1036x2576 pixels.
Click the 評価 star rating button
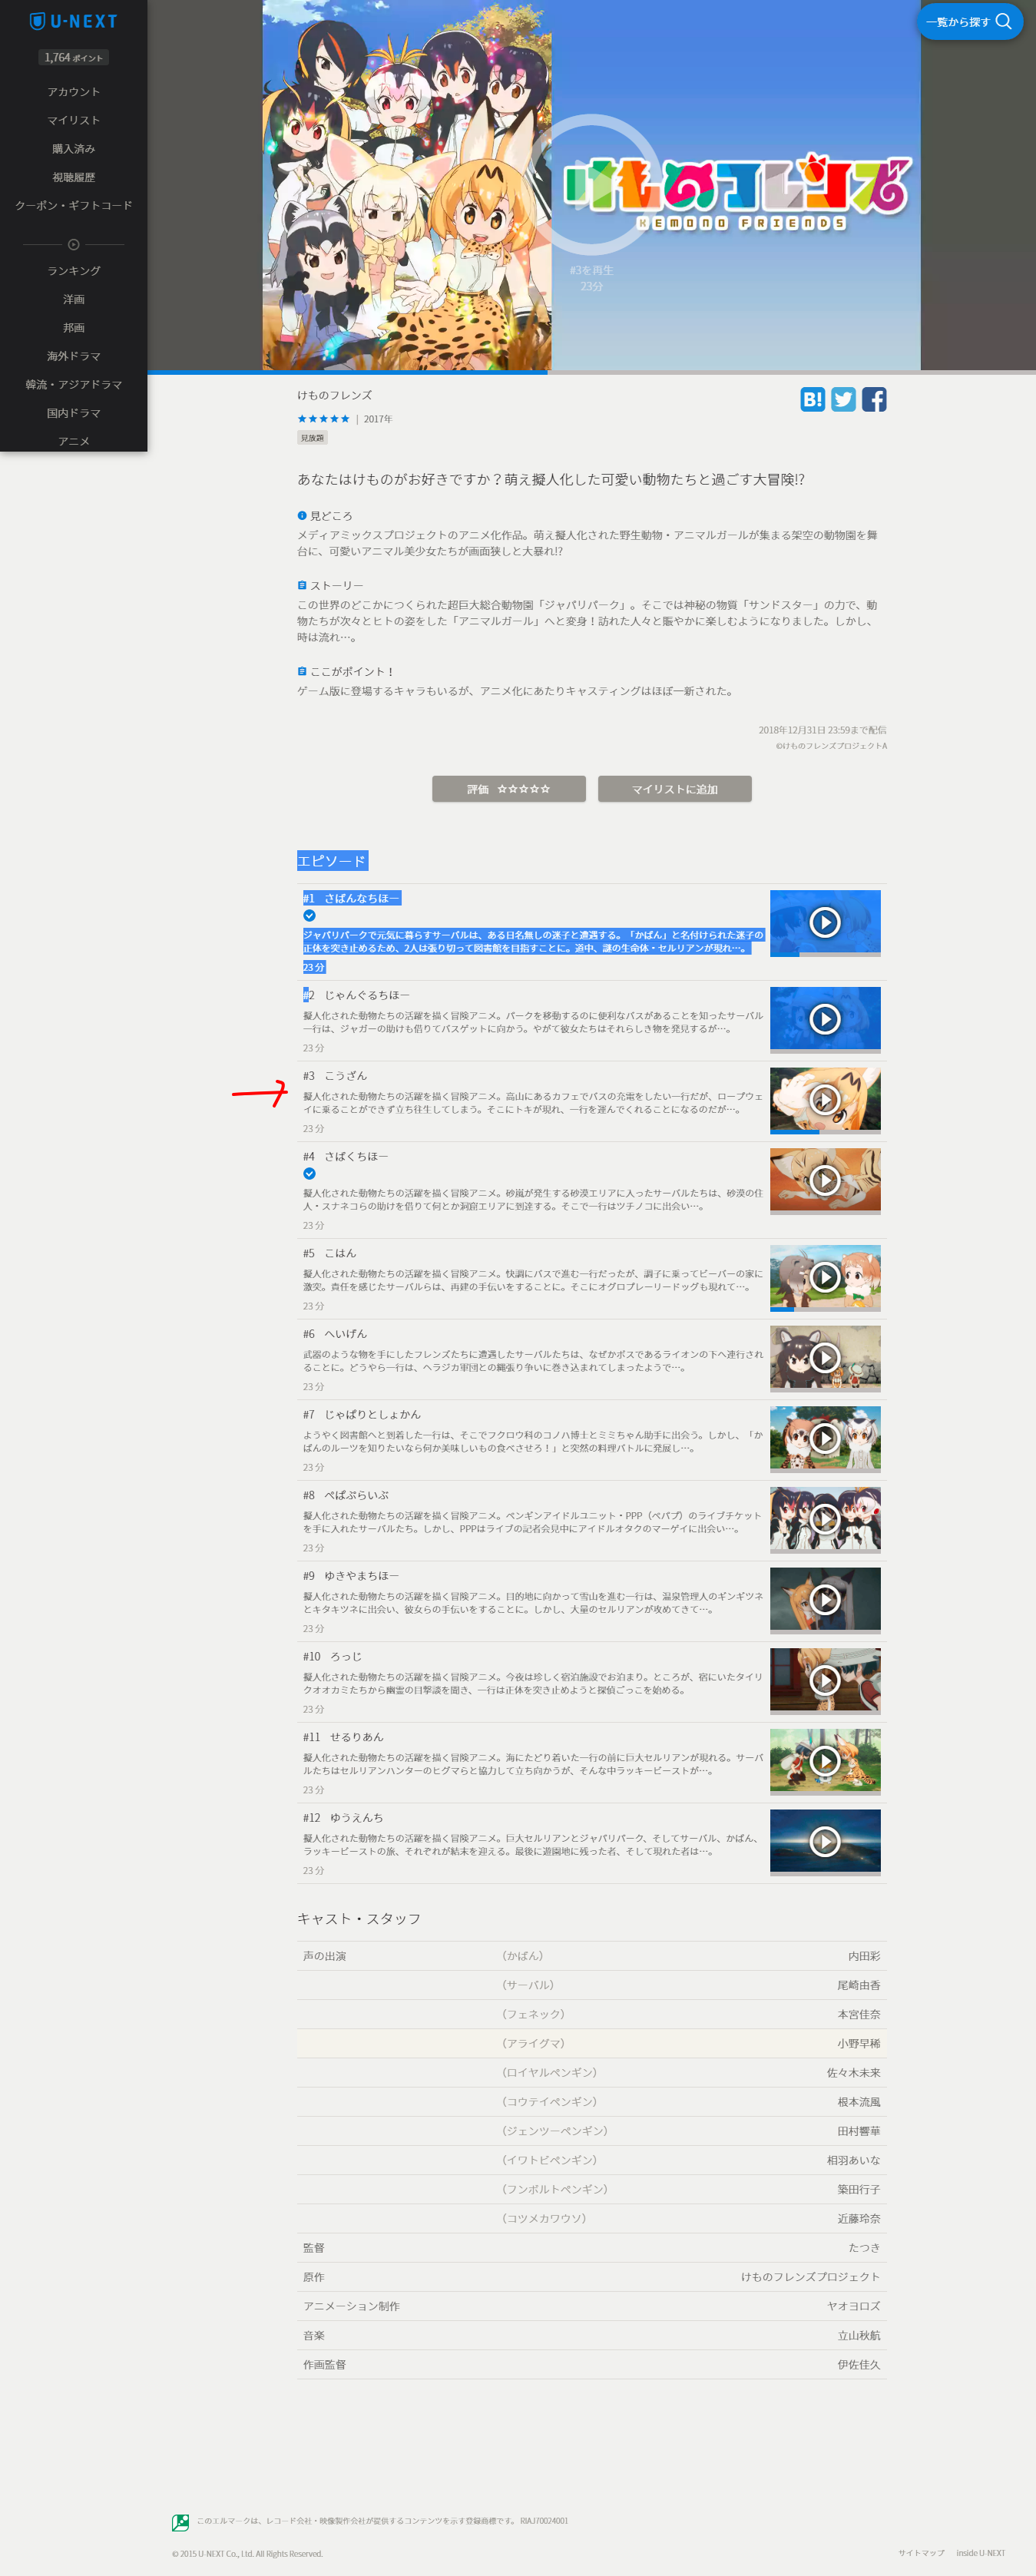click(509, 789)
